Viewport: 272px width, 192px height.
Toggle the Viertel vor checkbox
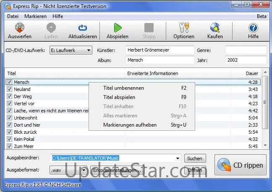pyautogui.click(x=9, y=103)
